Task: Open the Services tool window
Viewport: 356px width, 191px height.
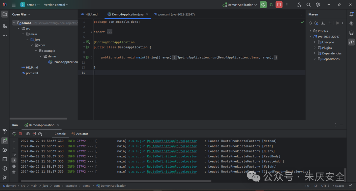Action: click(x=5, y=150)
